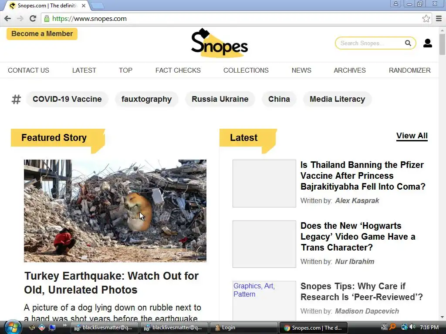Click the volume speaker icon in system tray
This screenshot has width=446, height=334.
coord(412,327)
